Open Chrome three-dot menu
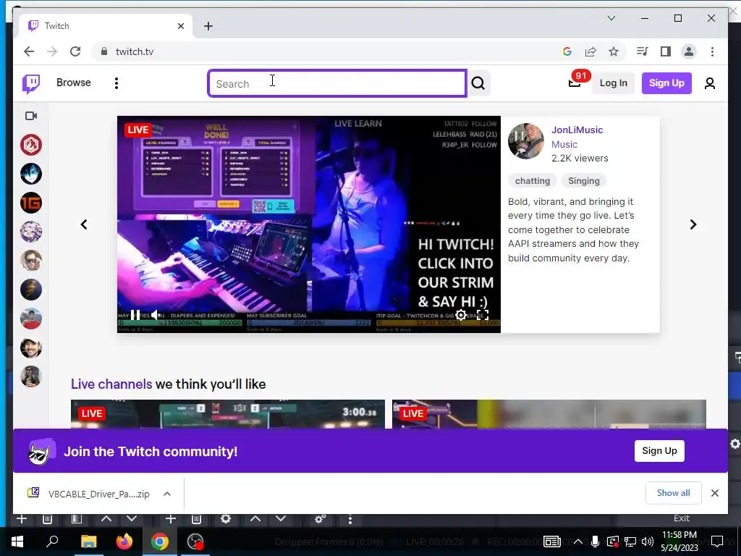 point(712,51)
